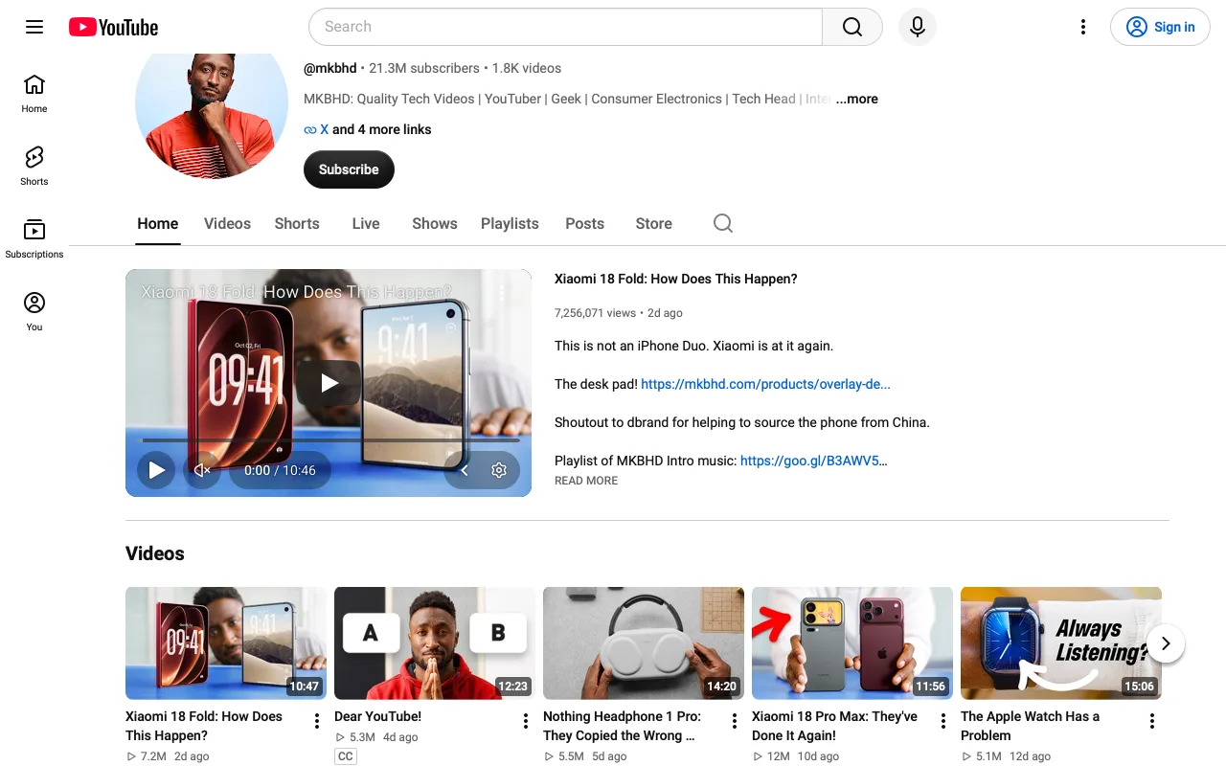Open Home in the sidebar
The width and height of the screenshot is (1226, 766).
(34, 93)
